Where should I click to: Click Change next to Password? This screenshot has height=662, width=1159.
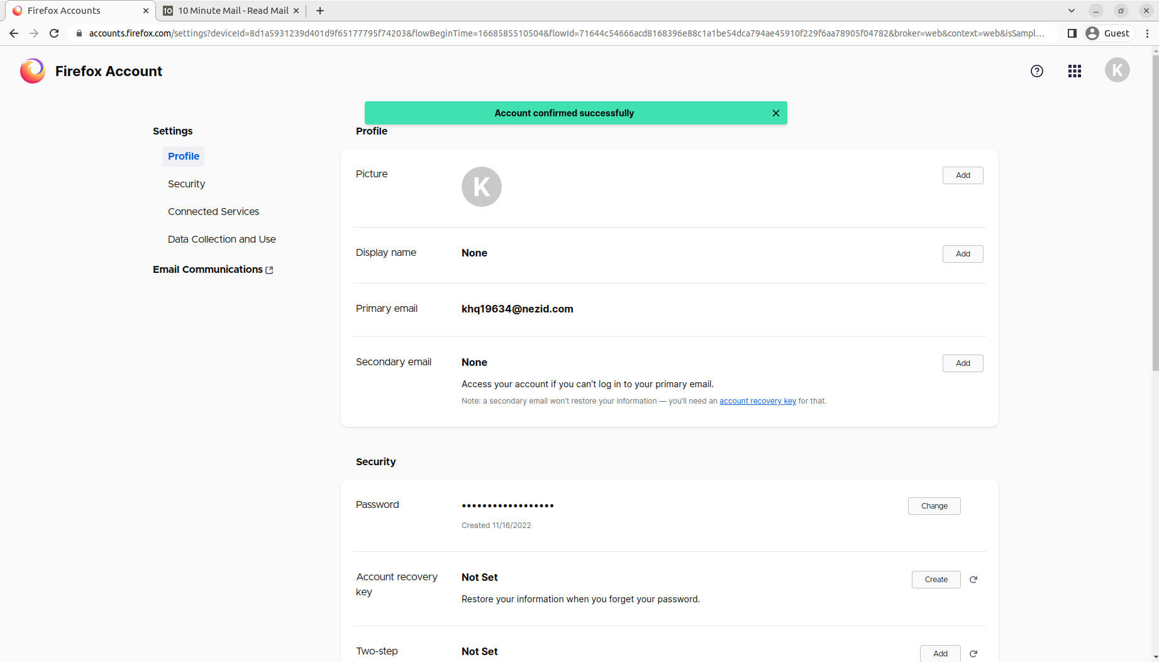934,505
